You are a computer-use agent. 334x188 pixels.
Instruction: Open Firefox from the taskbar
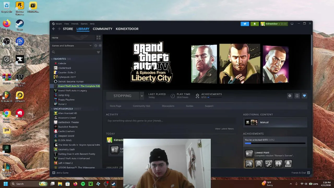click(x=75, y=184)
